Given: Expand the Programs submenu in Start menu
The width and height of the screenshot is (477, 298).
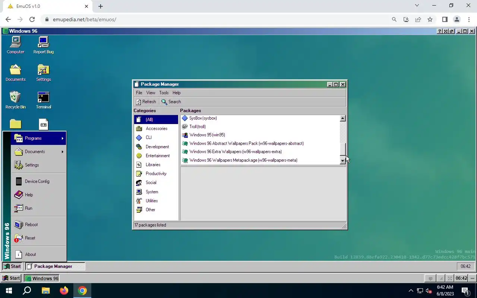Looking at the screenshot, I should click(x=39, y=138).
